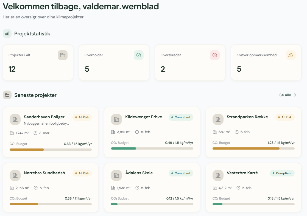This screenshot has width=307, height=216.
Task: Toggle the At Risk badge on Strandparken Rækkehuse
Action: pyautogui.click(x=285, y=117)
